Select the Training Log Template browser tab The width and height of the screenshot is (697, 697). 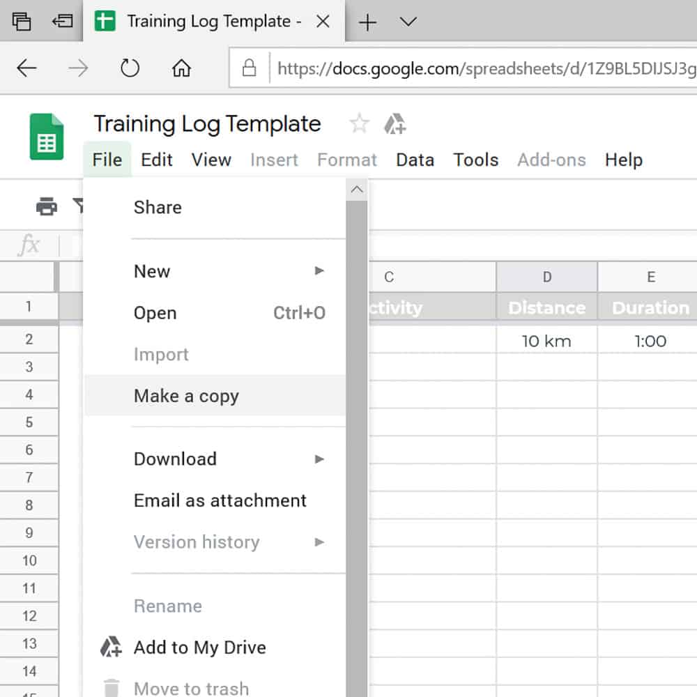pos(213,21)
